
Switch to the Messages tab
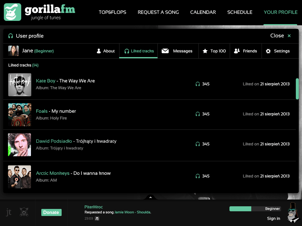click(178, 51)
